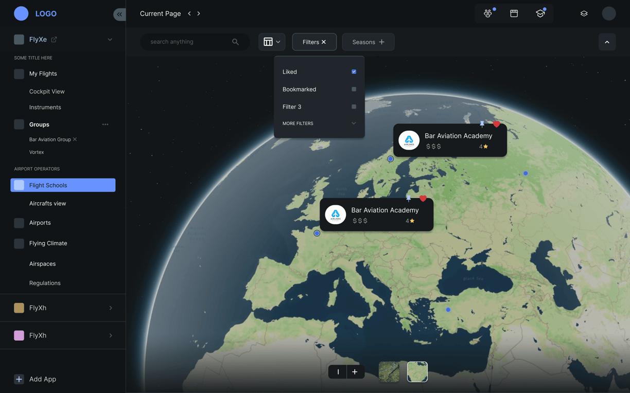Viewport: 630px width, 393px height.
Task: Click the pink FlyXh app color square
Action: click(x=19, y=335)
